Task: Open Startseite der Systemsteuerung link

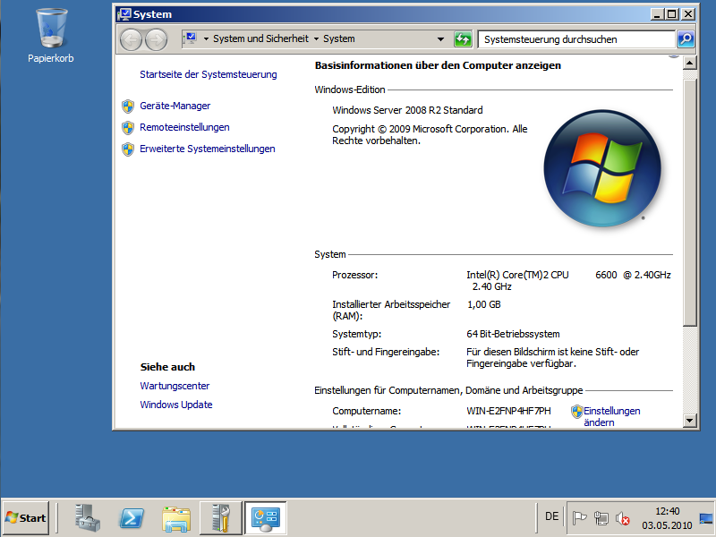Action: coord(209,74)
